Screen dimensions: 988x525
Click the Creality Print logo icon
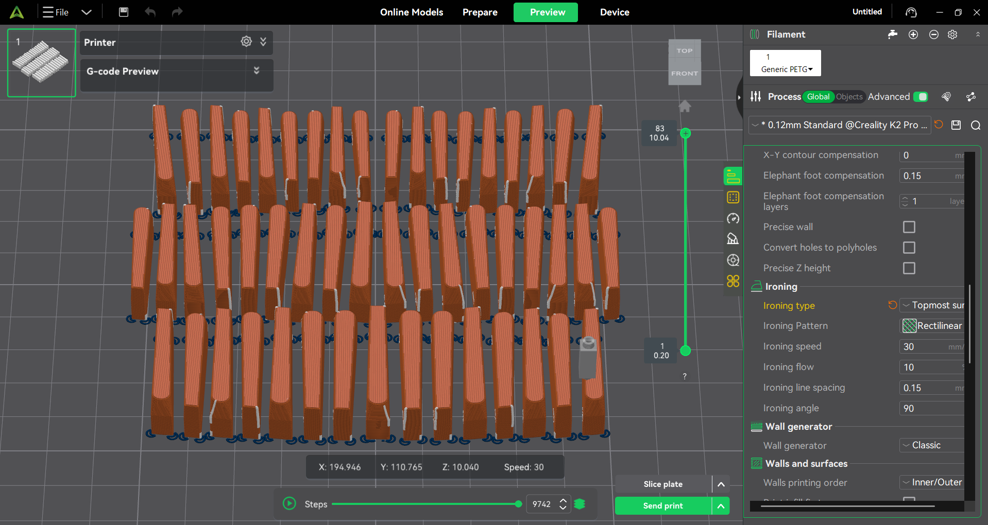[x=16, y=12]
